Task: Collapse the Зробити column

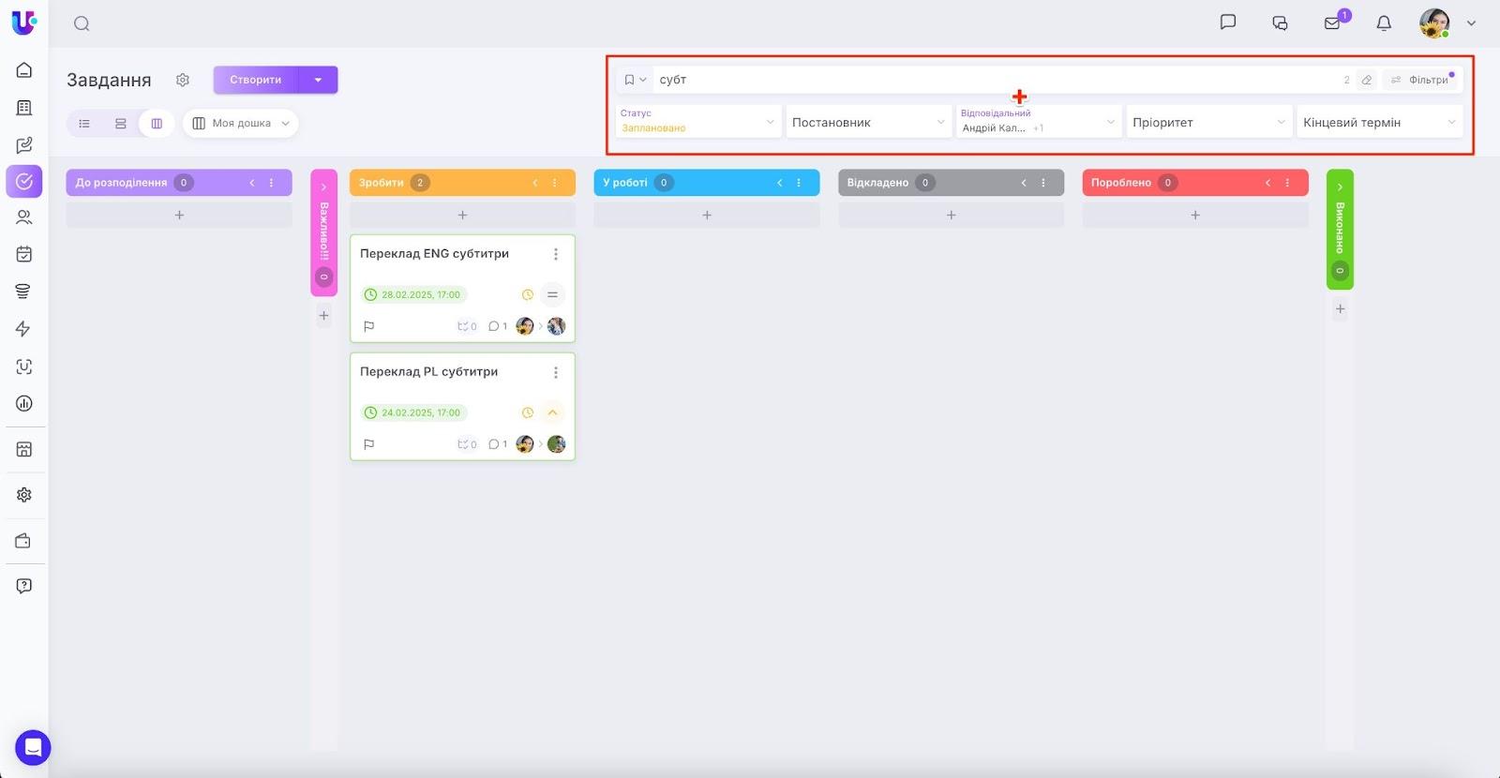Action: point(535,183)
